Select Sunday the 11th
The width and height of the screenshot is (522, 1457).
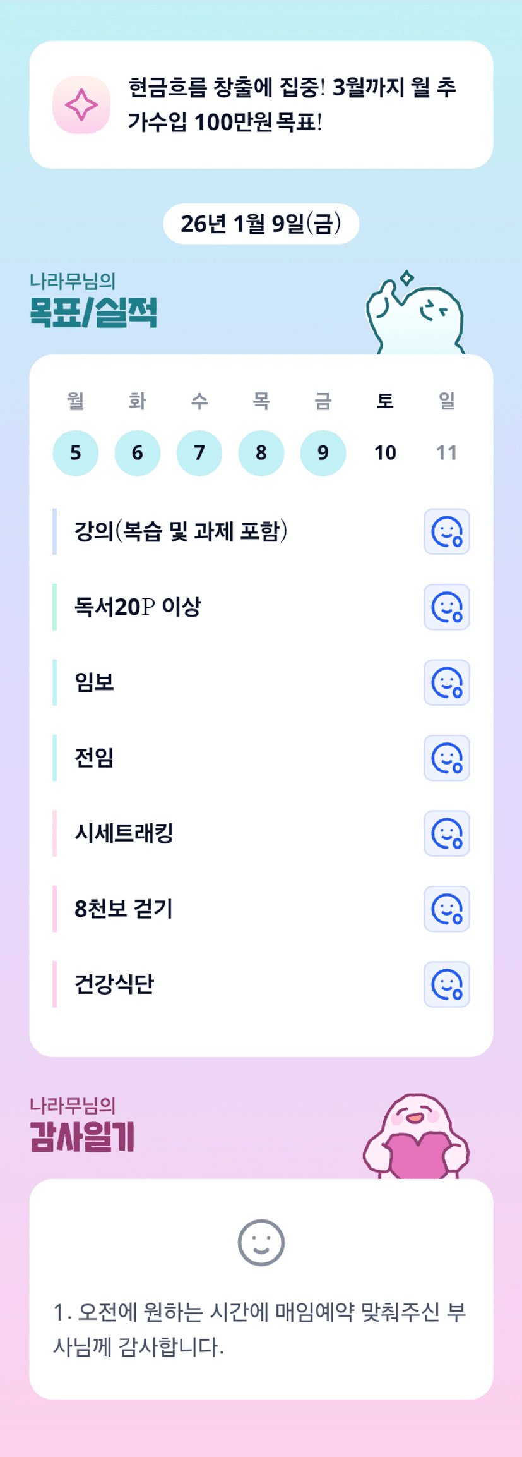(446, 452)
